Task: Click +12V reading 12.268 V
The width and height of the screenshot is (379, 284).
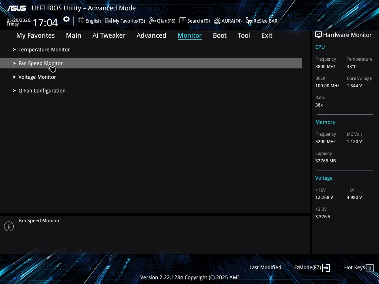Action: [x=324, y=197]
